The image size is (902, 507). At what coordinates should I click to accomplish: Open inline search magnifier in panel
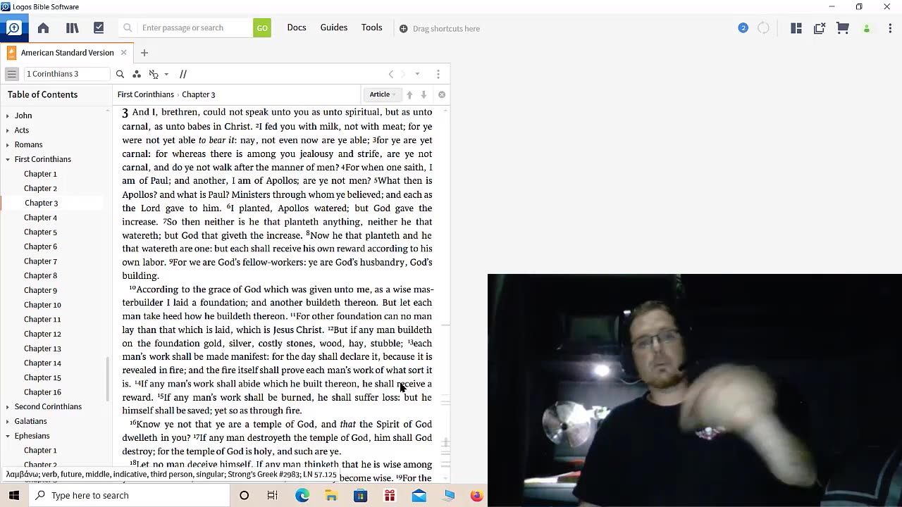120,74
